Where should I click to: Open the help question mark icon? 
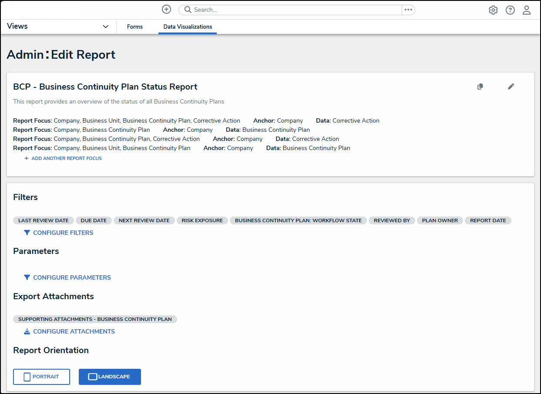click(510, 10)
